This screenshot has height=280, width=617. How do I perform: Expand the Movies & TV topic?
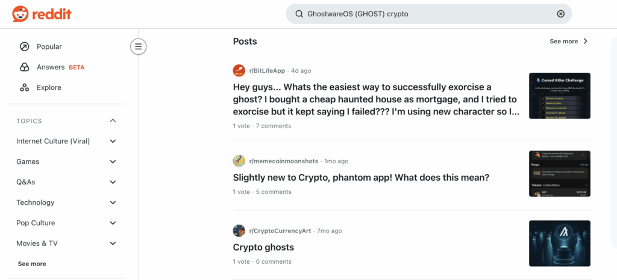pyautogui.click(x=113, y=244)
